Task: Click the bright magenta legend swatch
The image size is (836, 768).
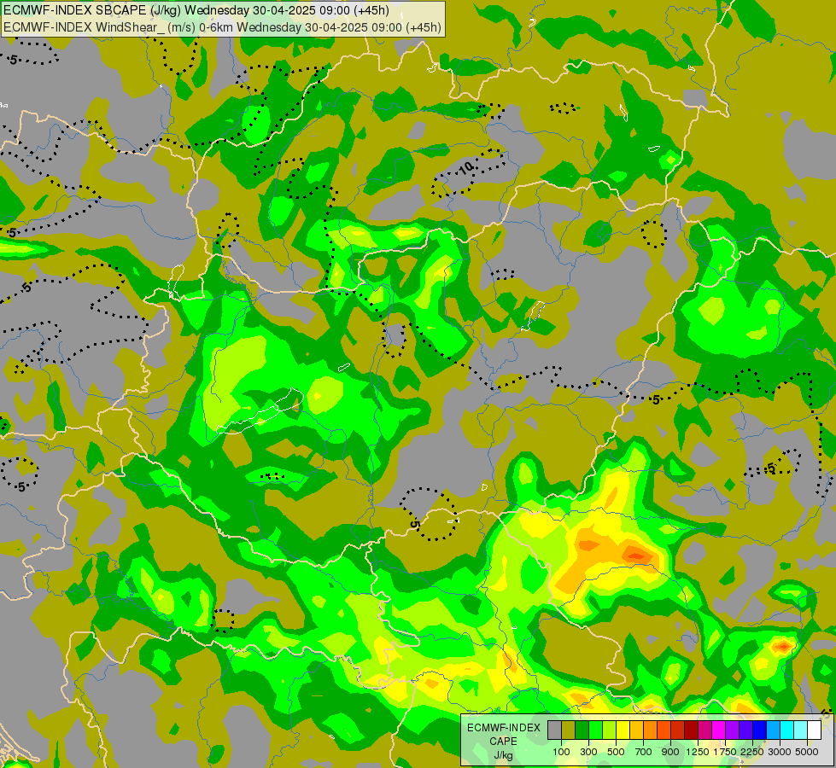Action: [x=719, y=730]
